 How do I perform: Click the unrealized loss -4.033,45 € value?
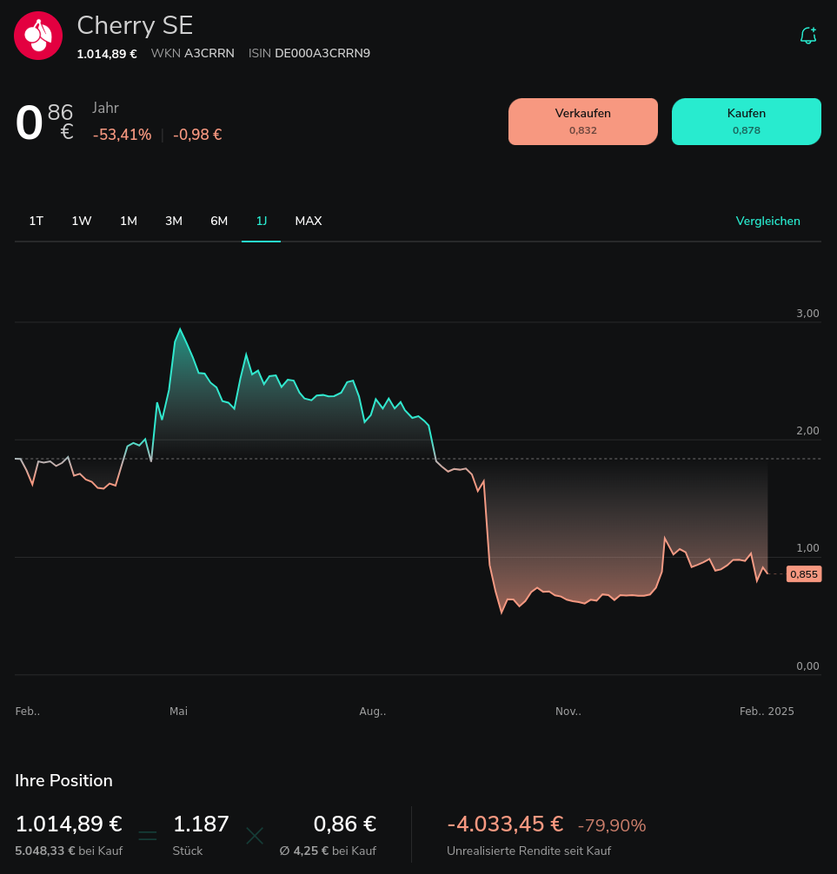click(505, 824)
